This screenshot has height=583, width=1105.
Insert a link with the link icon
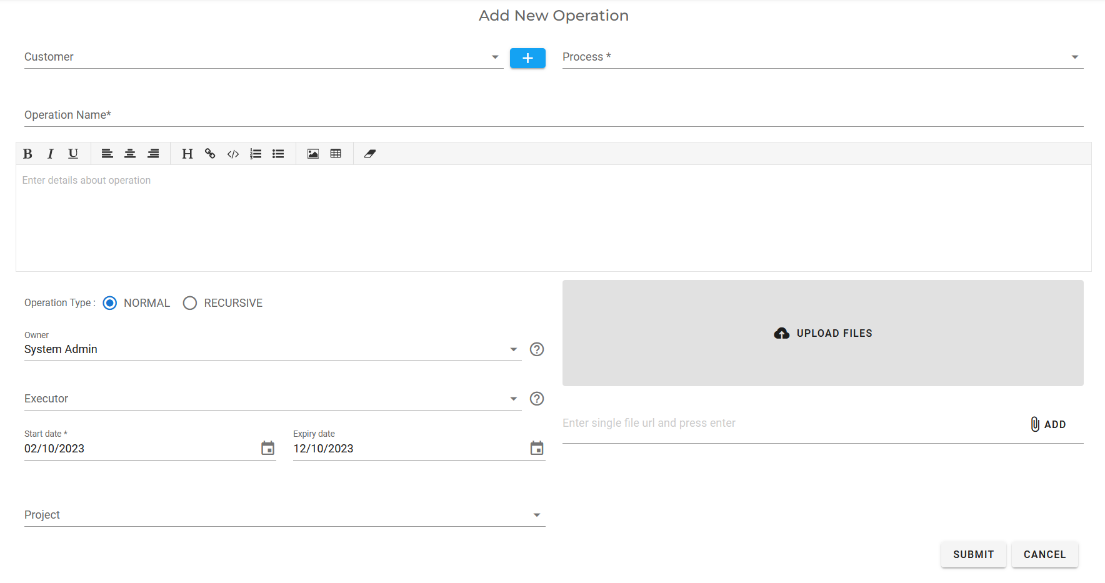pos(210,154)
